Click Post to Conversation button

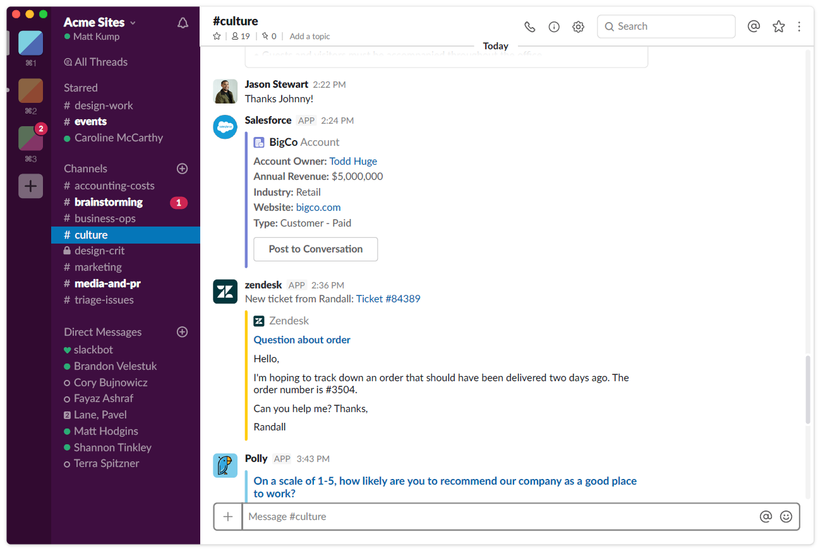(x=316, y=249)
